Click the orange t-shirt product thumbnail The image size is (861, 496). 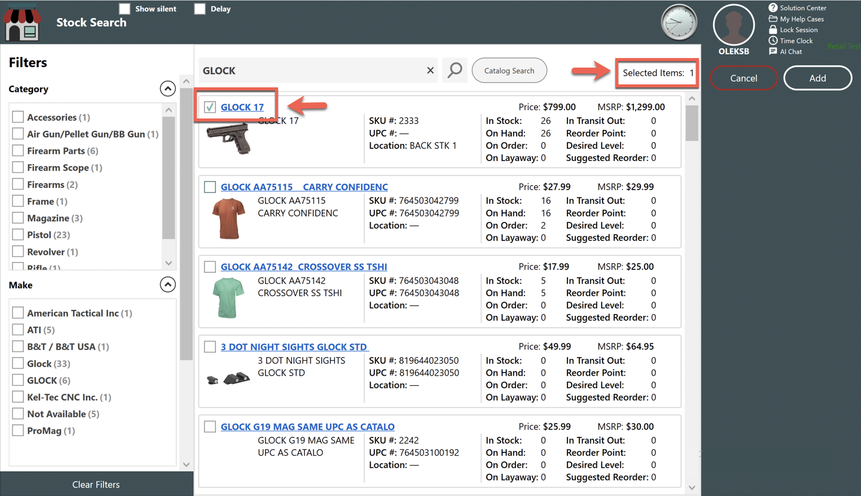(x=228, y=219)
